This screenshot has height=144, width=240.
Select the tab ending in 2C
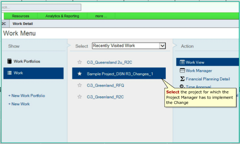click(x=5, y=24)
